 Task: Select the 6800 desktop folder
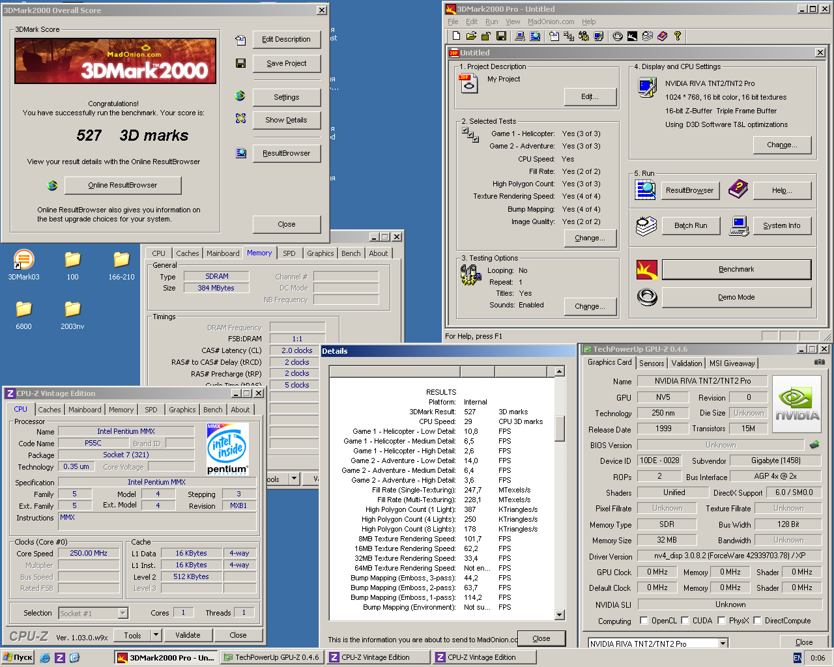[23, 315]
